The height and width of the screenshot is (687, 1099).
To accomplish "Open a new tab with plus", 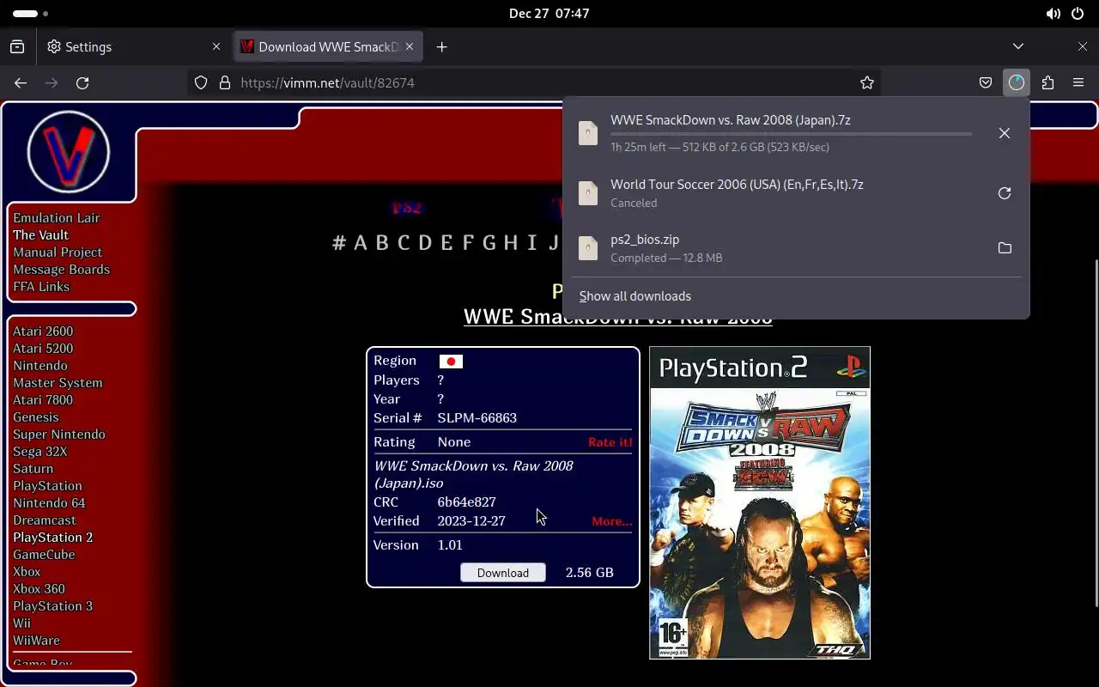I will click(x=441, y=46).
